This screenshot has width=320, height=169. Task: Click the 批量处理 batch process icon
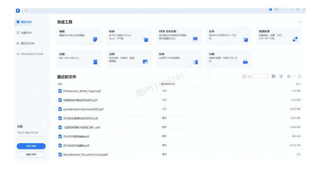295,39
